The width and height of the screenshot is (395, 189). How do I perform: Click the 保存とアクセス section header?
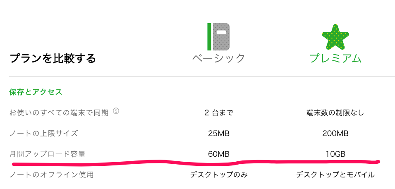tap(36, 92)
